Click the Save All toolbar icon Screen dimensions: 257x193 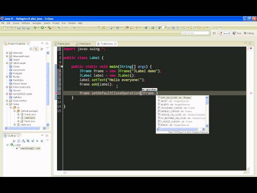coord(24,28)
